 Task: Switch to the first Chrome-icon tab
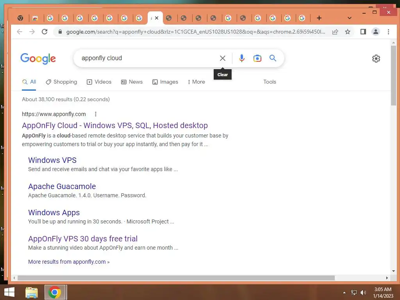[x=20, y=18]
